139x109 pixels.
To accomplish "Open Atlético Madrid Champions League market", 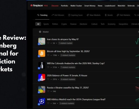I will [x=76, y=99].
